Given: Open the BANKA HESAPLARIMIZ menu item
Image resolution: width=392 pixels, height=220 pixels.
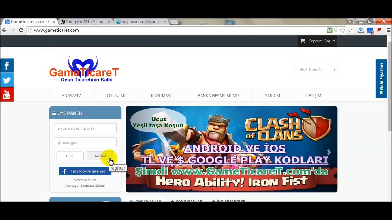Looking at the screenshot, I should coord(219,96).
